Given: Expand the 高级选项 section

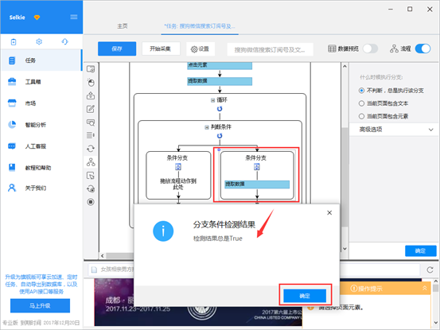Looking at the screenshot, I should coord(395,130).
